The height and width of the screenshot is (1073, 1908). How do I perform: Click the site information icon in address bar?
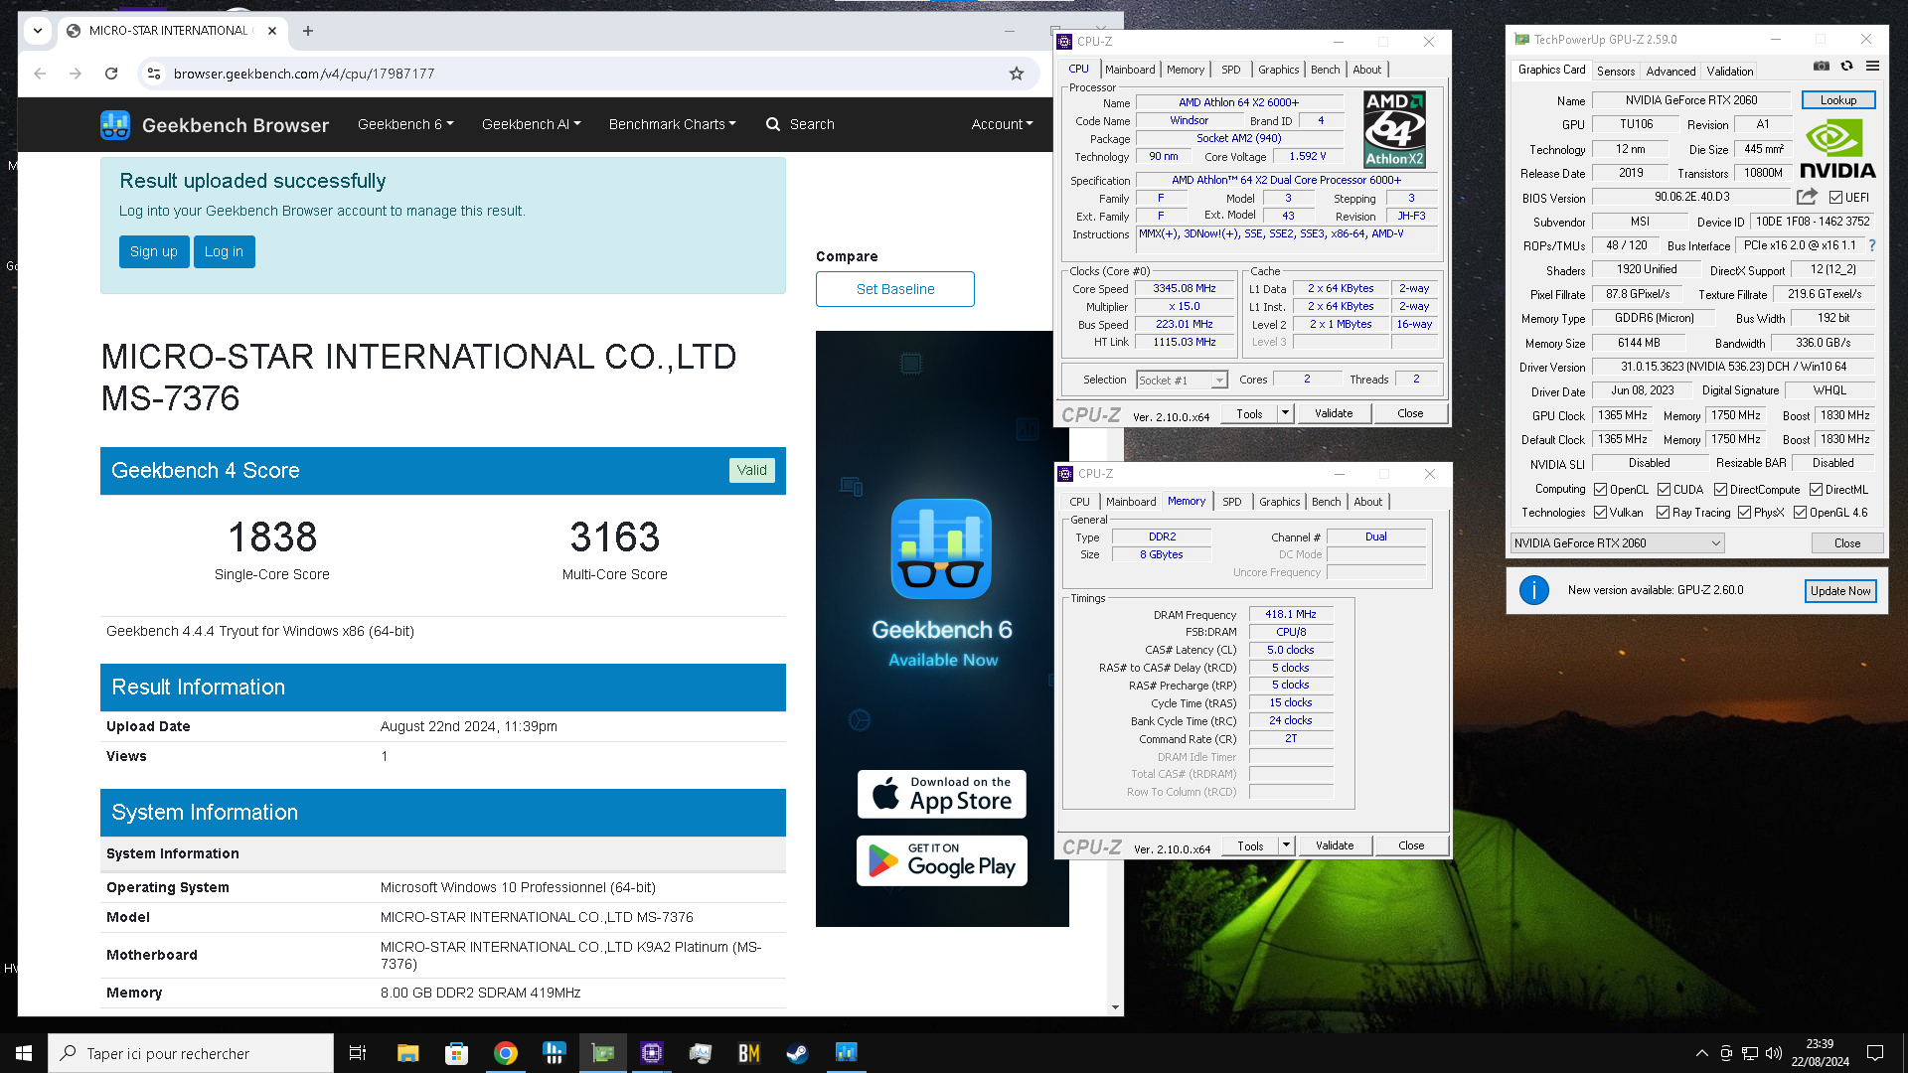pos(153,74)
